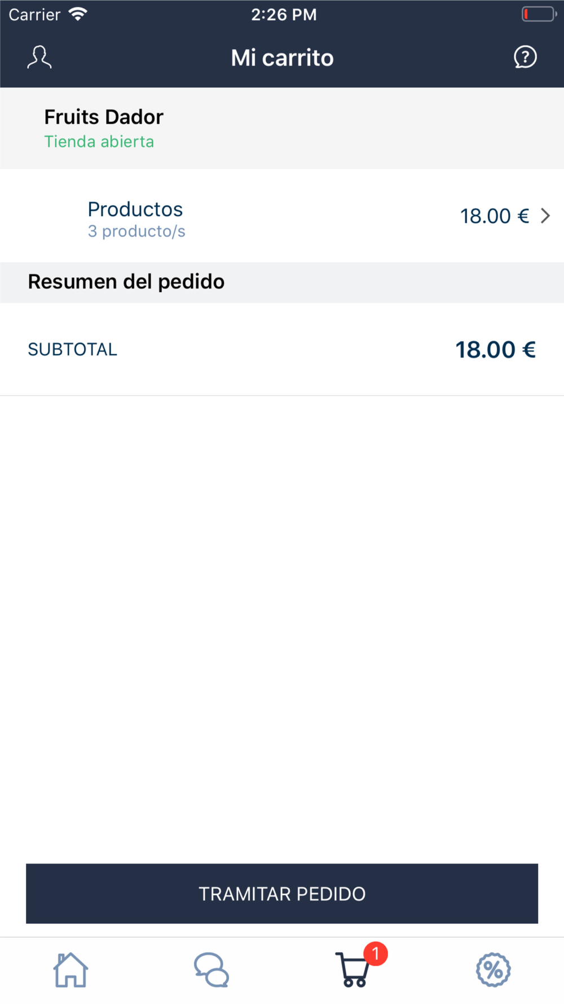Click the TRAMITAR PEDIDO button

[x=282, y=893]
